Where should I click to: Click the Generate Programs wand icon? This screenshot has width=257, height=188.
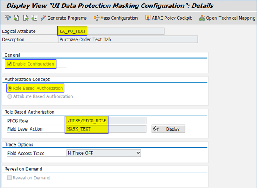pos(44,18)
